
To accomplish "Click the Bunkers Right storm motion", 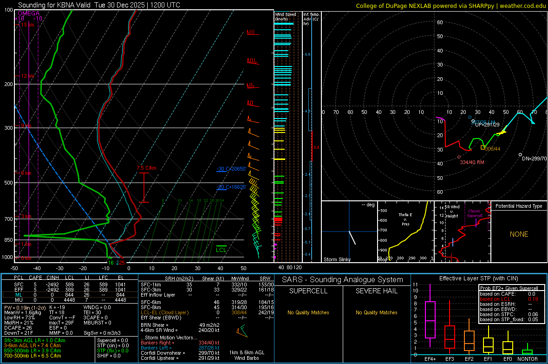I will (180, 343).
